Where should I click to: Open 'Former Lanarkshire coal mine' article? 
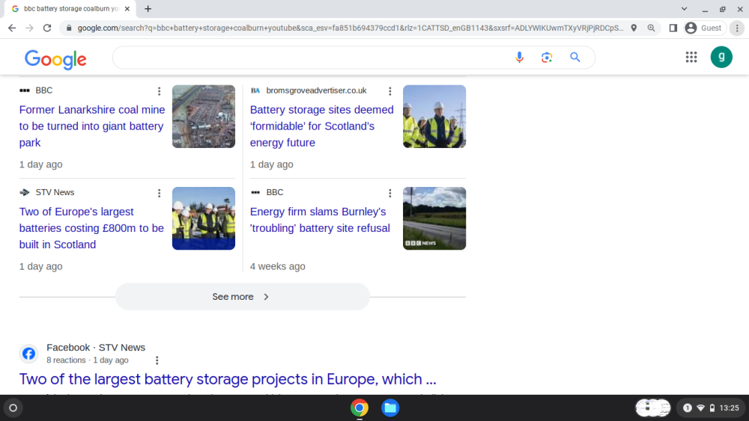click(x=91, y=126)
